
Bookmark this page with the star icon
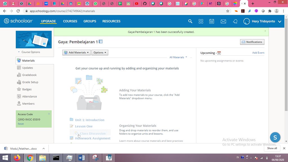228,11
